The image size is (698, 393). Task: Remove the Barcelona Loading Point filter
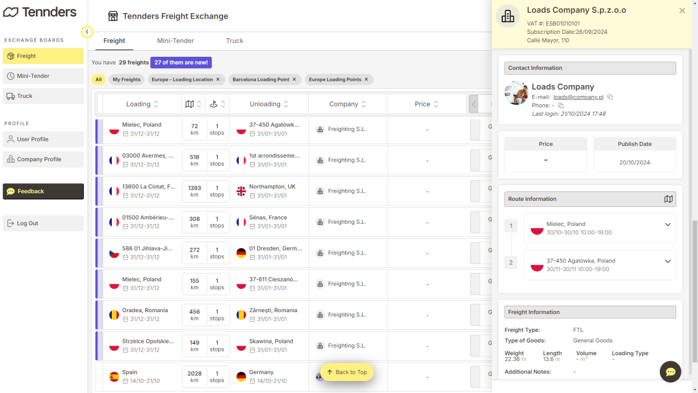tap(294, 80)
